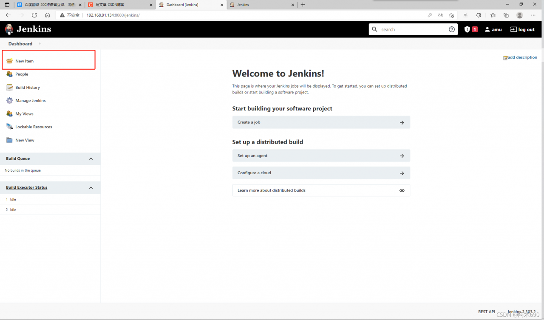Open the REST API footer link
Viewport: 544px width, 320px height.
coord(487,312)
